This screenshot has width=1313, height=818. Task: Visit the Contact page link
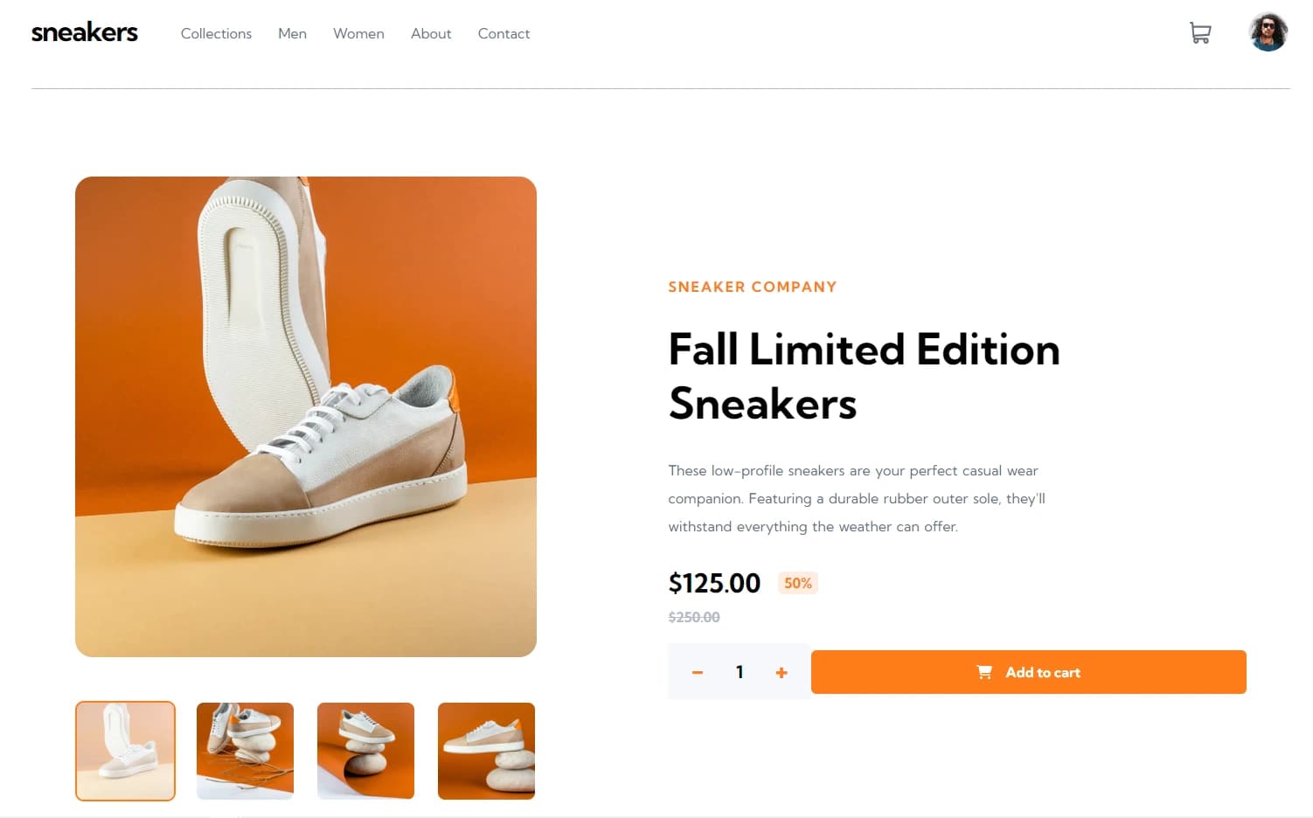pos(504,33)
